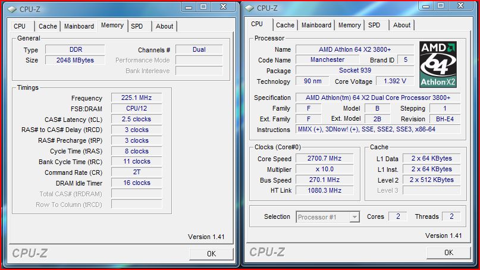480x270 pixels.
Task: Click the Bus Speed value 270.1 MHz
Action: pos(325,180)
